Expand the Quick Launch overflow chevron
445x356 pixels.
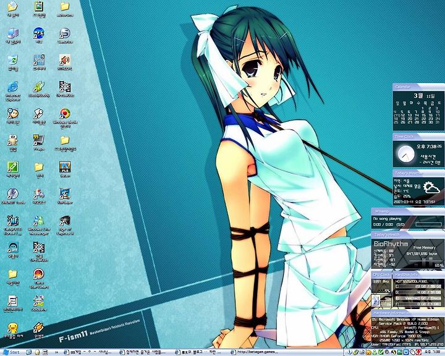[x=56, y=352]
